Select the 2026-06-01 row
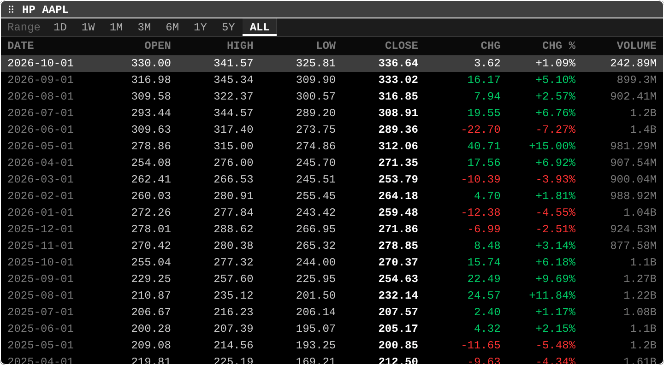This screenshot has height=365, width=664. click(x=332, y=130)
